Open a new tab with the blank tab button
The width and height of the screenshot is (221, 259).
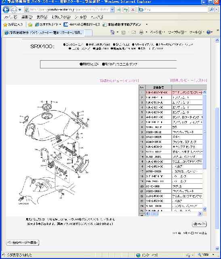pos(89,33)
